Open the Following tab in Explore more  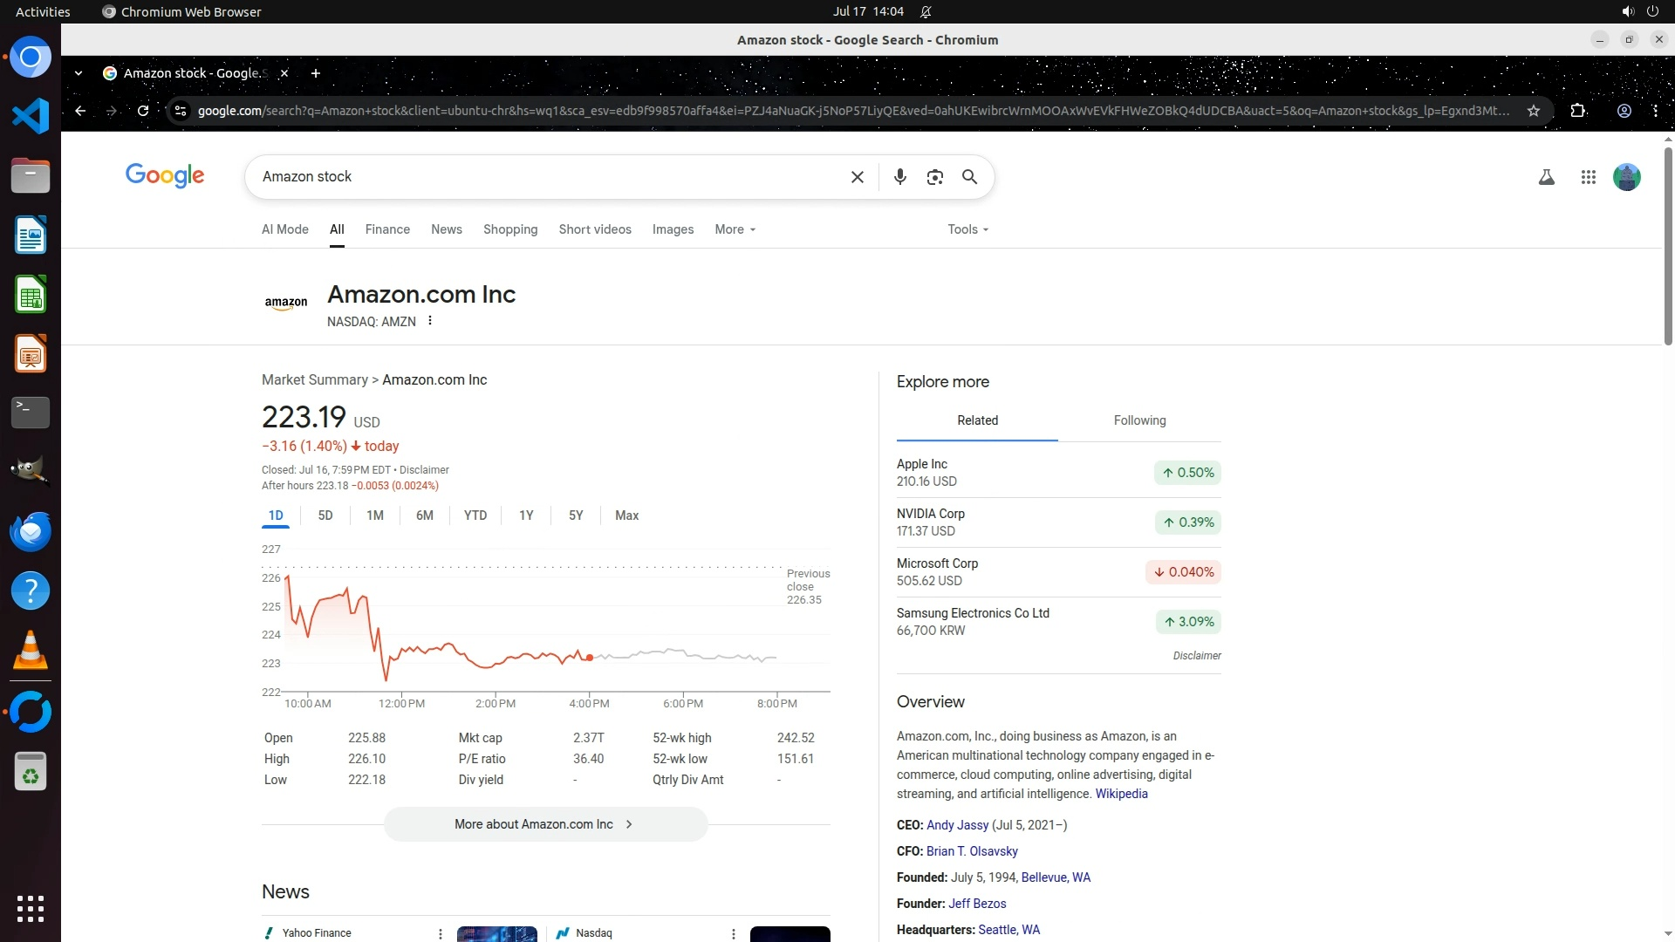(x=1138, y=420)
